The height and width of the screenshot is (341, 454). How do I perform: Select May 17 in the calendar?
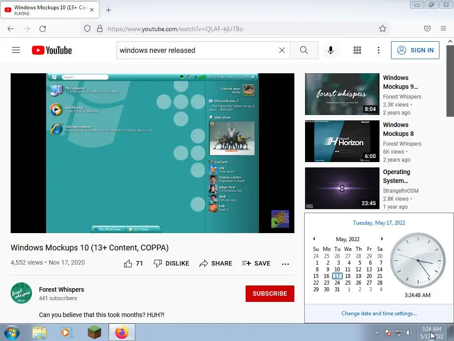coord(337,276)
